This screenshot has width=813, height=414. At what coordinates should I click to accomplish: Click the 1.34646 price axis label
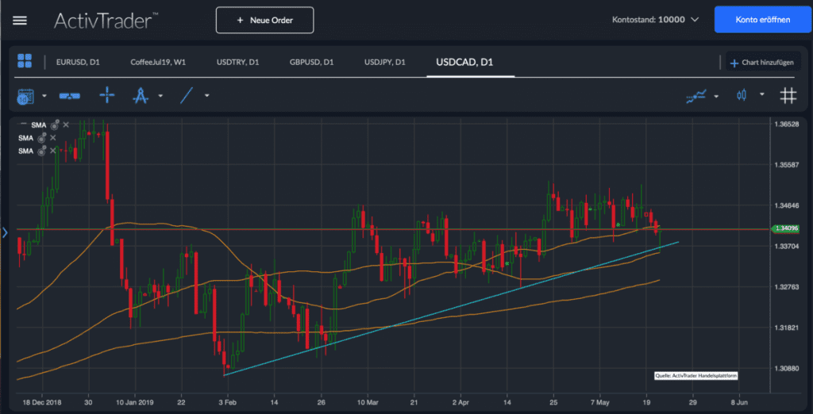coord(786,205)
